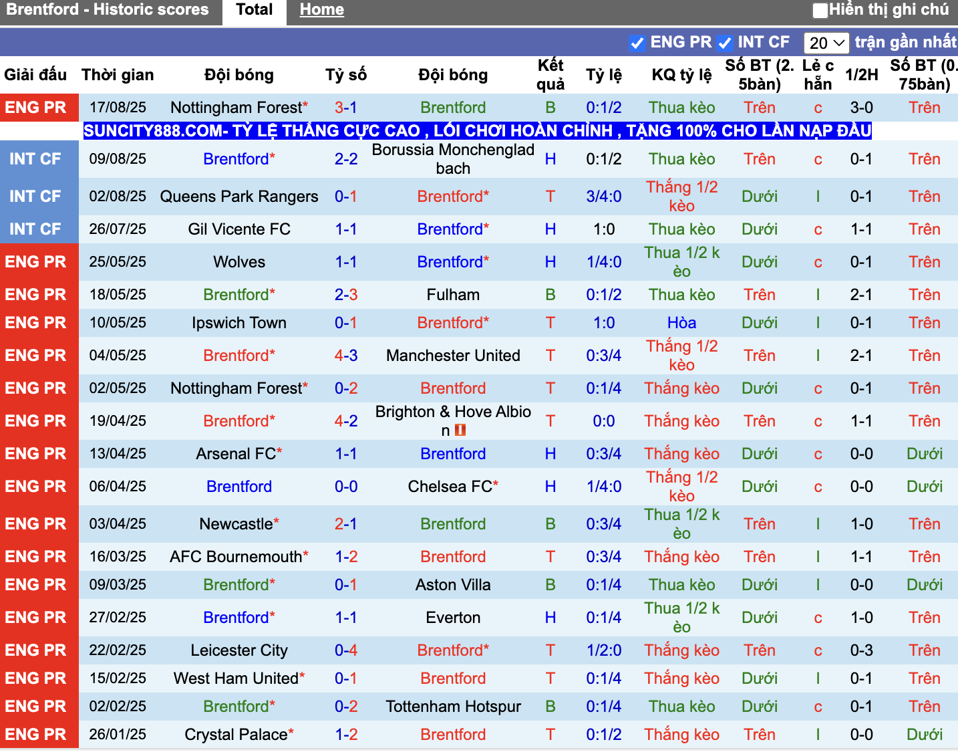The width and height of the screenshot is (958, 754).
Task: Uncheck the ENG PR filter checkbox
Action: [637, 43]
